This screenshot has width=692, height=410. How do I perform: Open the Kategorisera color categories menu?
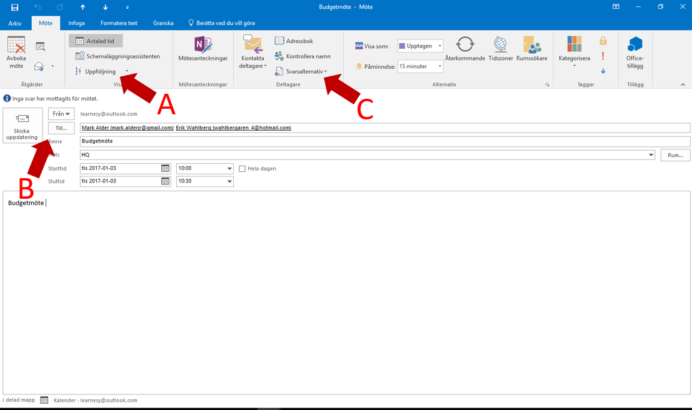(574, 52)
